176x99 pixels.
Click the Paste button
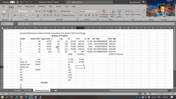pos(4,12)
